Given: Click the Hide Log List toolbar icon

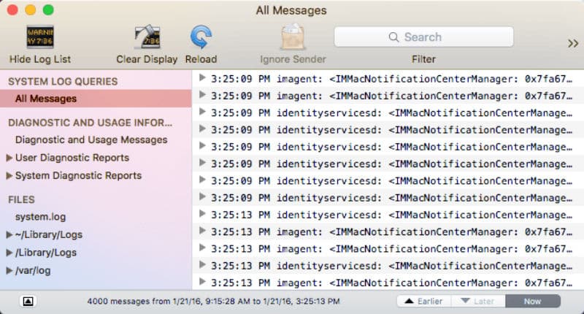Looking at the screenshot, I should pyautogui.click(x=40, y=37).
